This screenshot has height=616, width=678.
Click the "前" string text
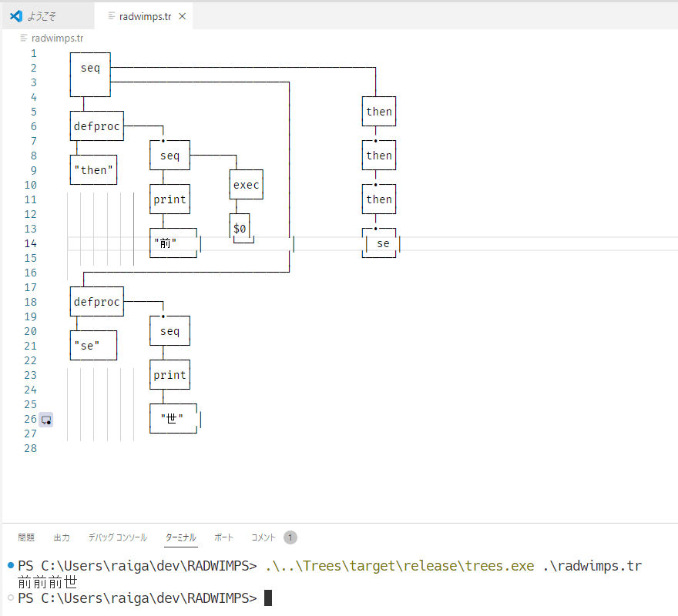165,243
